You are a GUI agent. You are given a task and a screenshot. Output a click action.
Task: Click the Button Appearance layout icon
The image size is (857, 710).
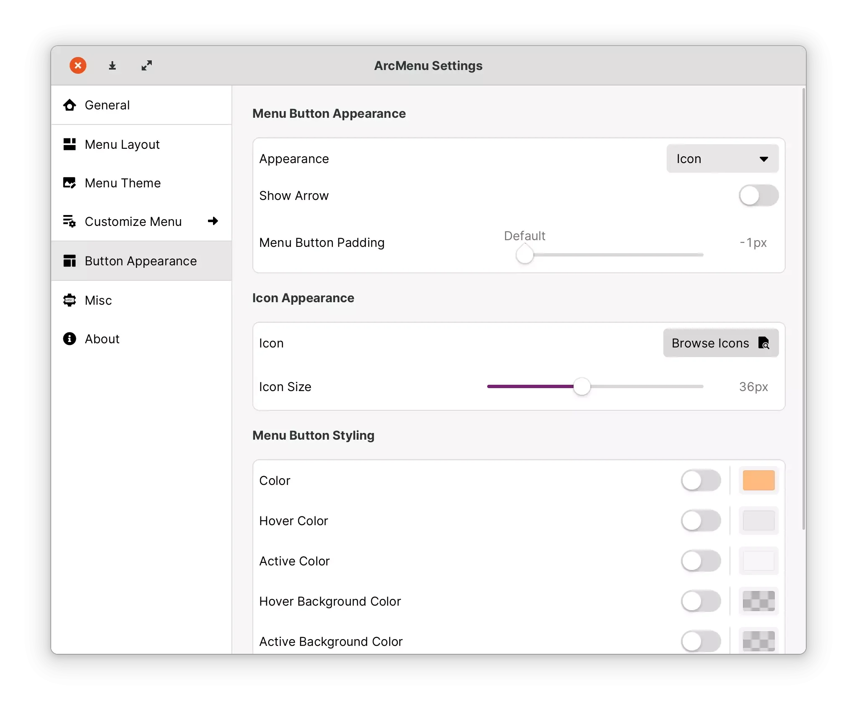pyautogui.click(x=70, y=261)
